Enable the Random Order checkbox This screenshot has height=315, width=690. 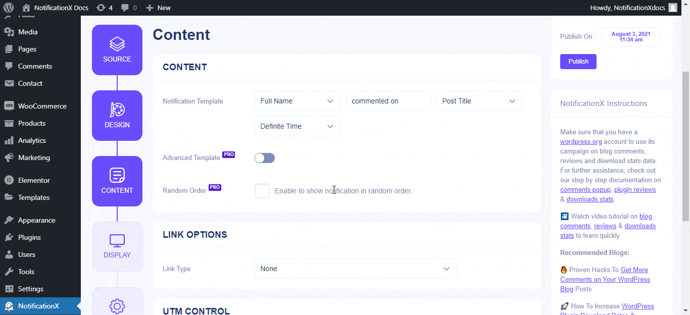pos(262,191)
